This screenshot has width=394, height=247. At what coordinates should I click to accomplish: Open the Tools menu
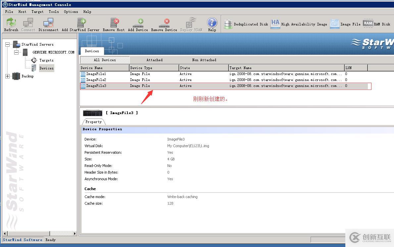point(54,12)
